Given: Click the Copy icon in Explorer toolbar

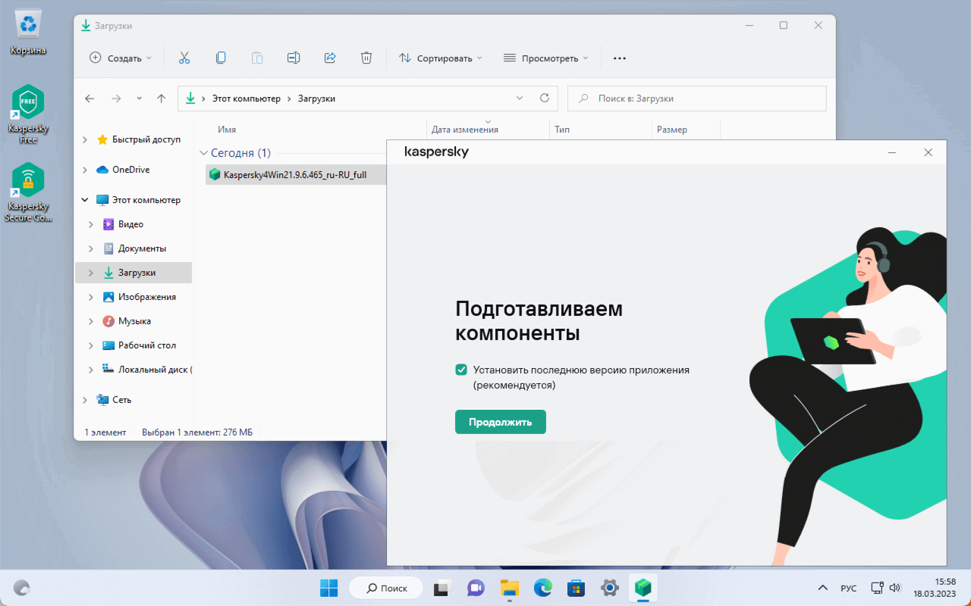Looking at the screenshot, I should (221, 58).
